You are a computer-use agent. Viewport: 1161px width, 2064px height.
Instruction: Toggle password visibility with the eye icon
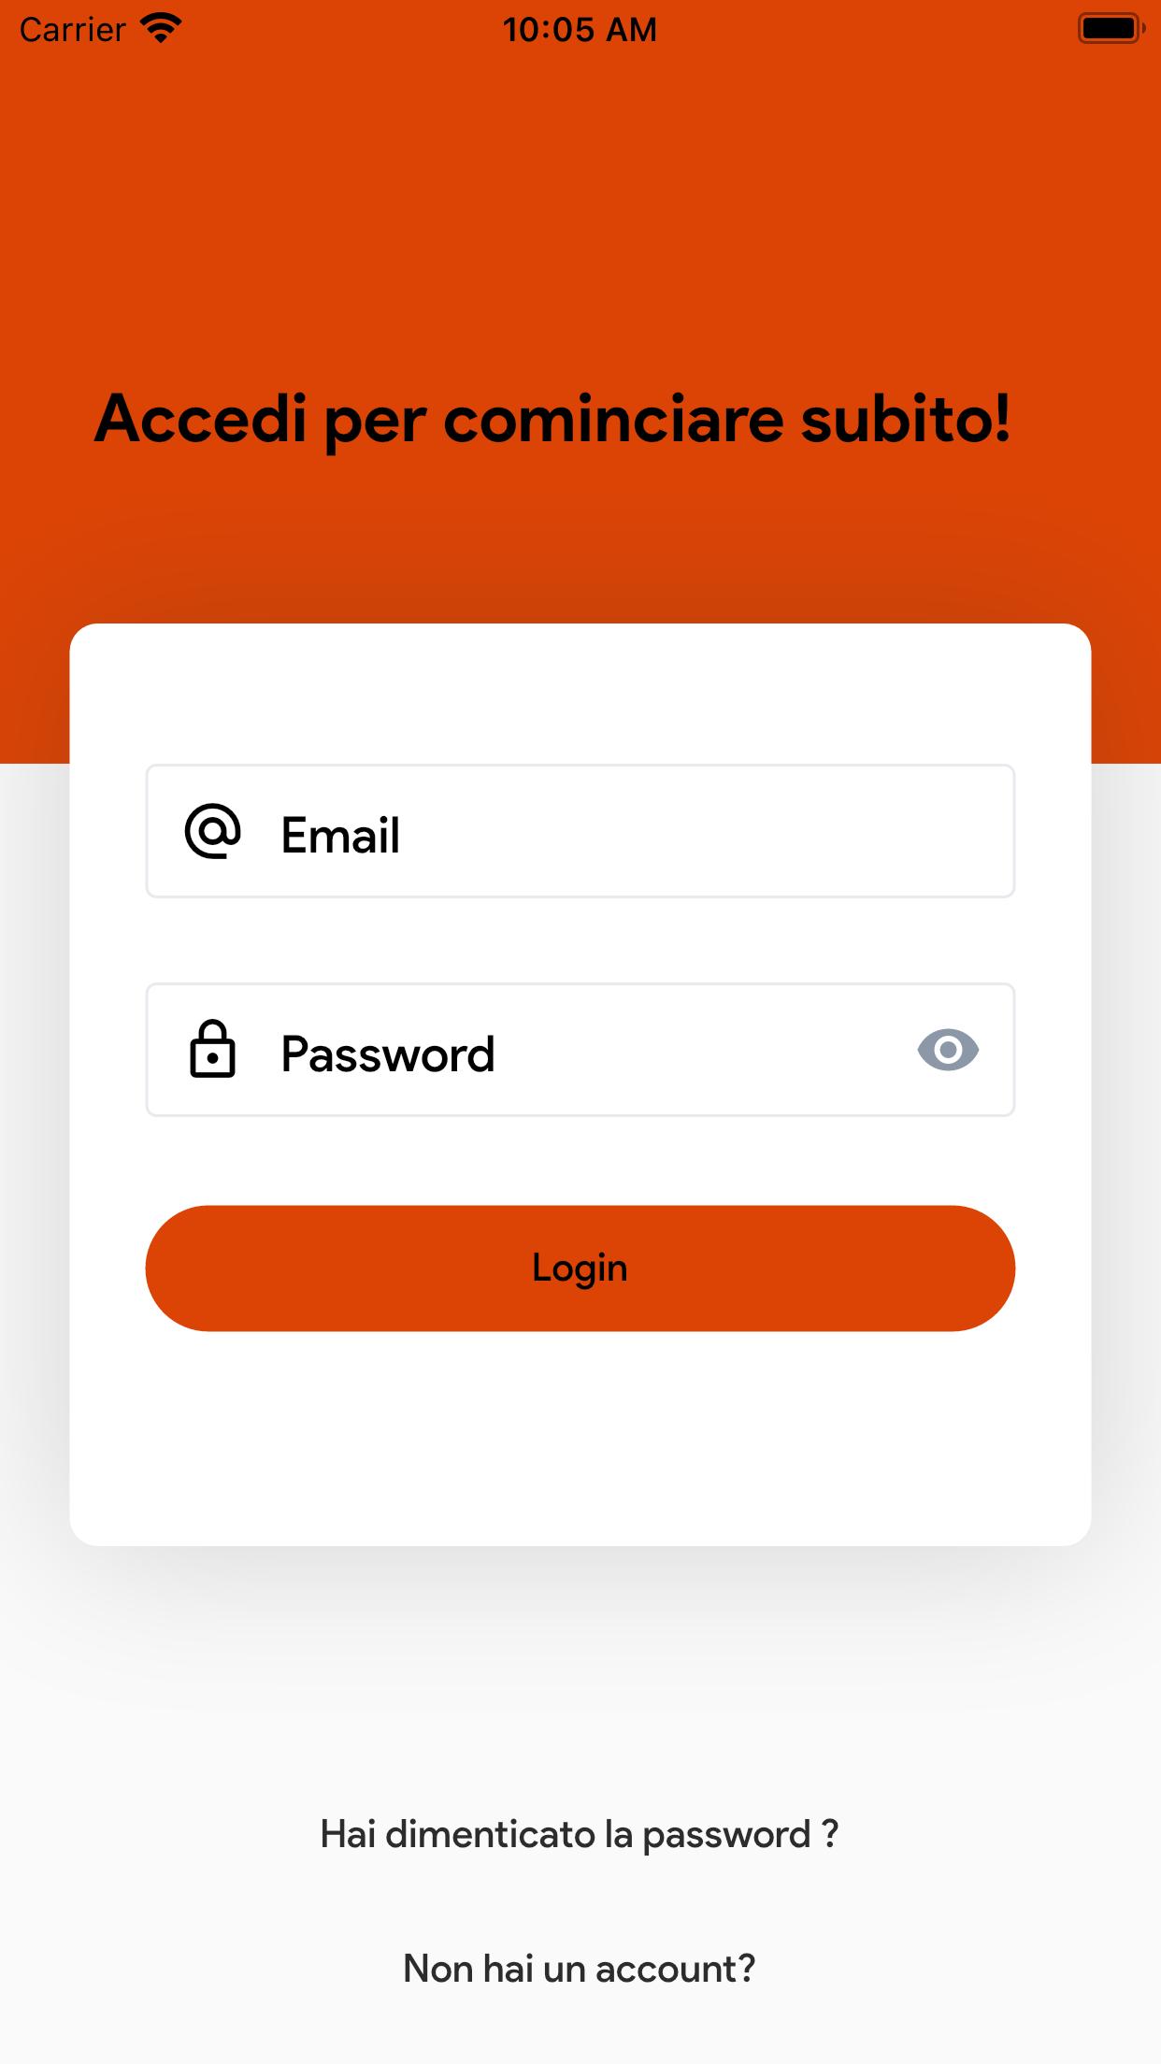tap(948, 1050)
